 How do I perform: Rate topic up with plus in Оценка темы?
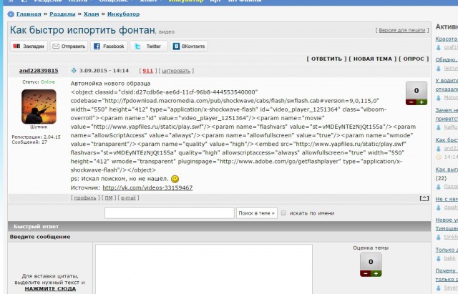[376, 273]
